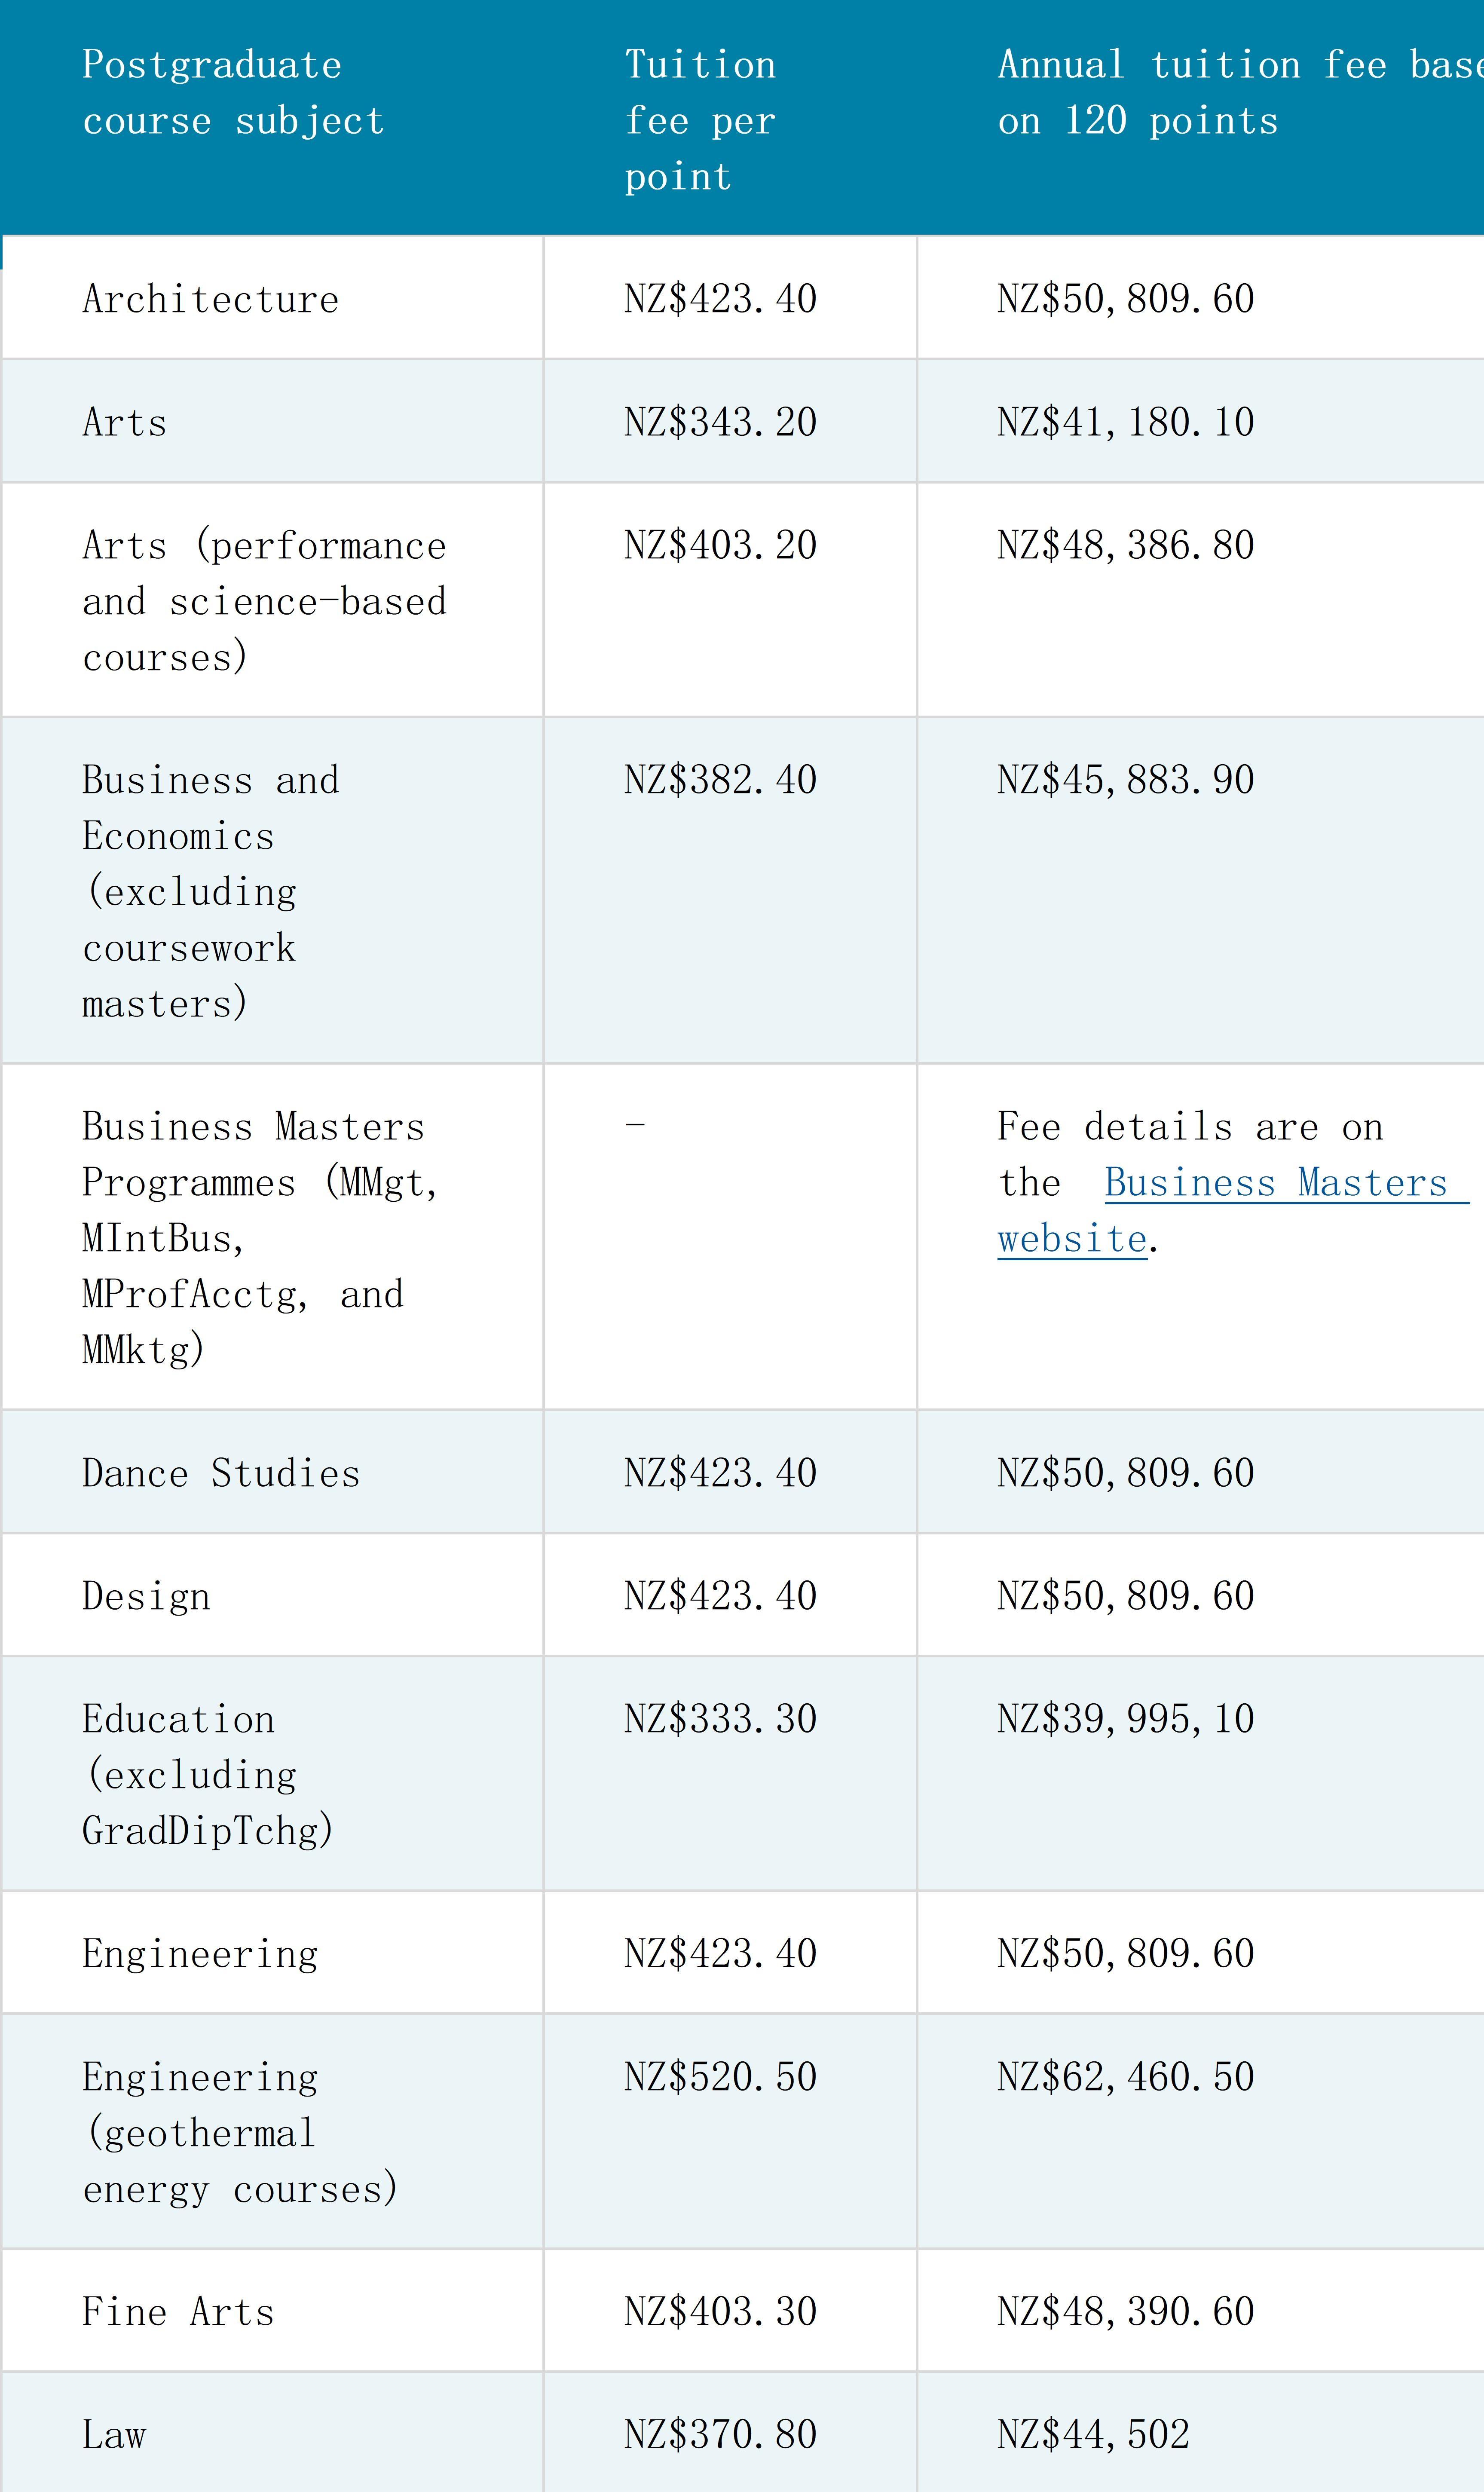Viewport: 1484px width, 2492px height.
Task: Click the Annual tuition fee column header
Action: point(1200,93)
